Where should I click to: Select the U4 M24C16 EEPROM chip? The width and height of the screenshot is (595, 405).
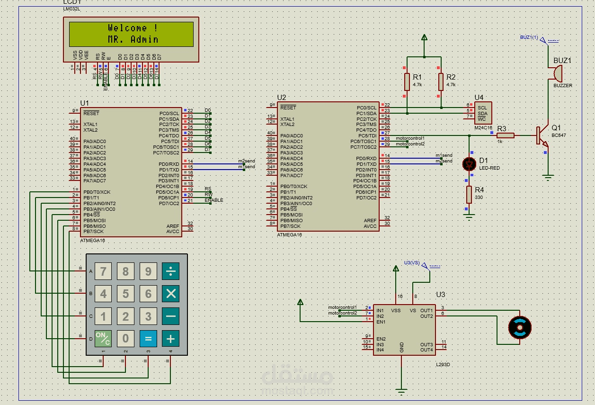[x=483, y=113]
